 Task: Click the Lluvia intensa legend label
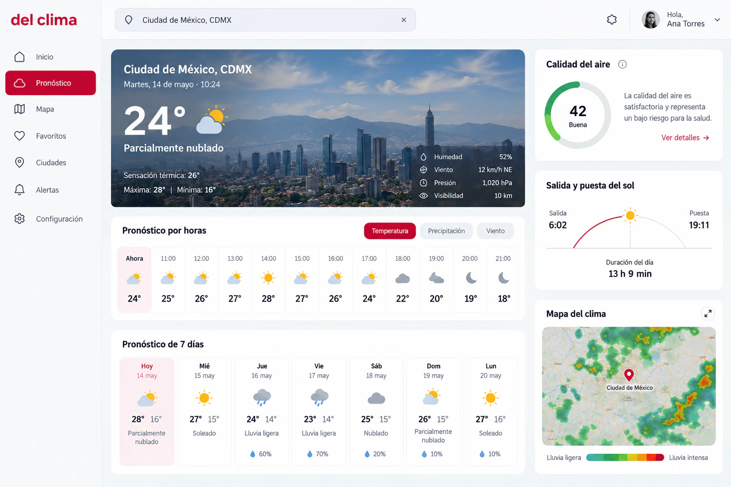[x=688, y=458]
